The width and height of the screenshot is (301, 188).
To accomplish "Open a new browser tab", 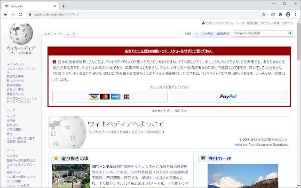I will tap(64, 6).
